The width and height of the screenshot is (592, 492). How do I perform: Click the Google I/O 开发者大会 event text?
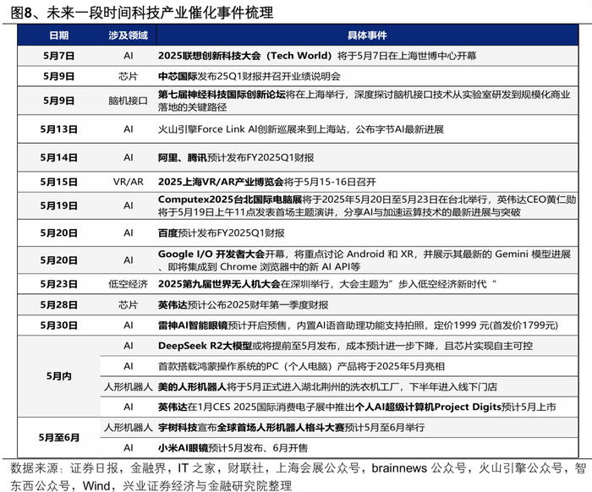211,254
